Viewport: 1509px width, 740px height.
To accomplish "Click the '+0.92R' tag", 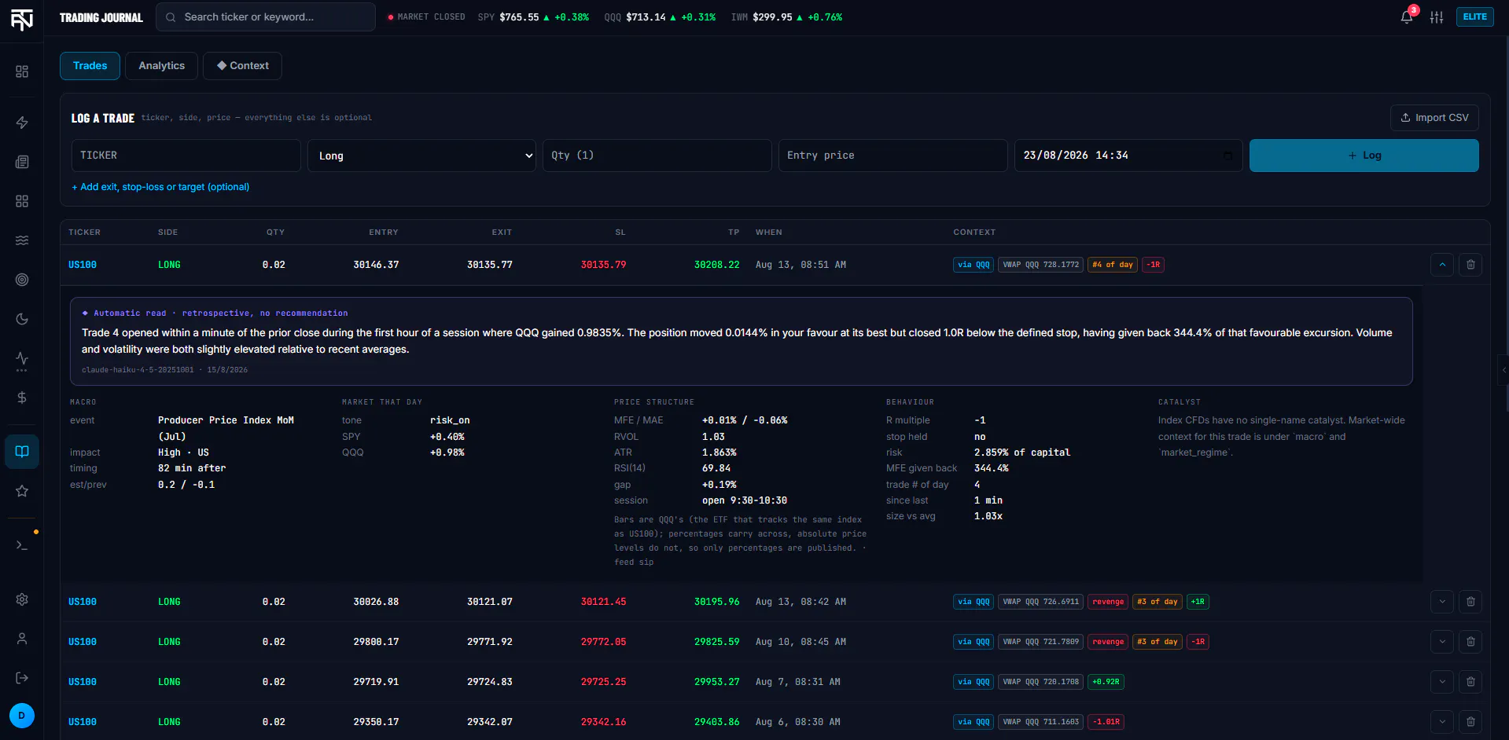I will pos(1106,682).
